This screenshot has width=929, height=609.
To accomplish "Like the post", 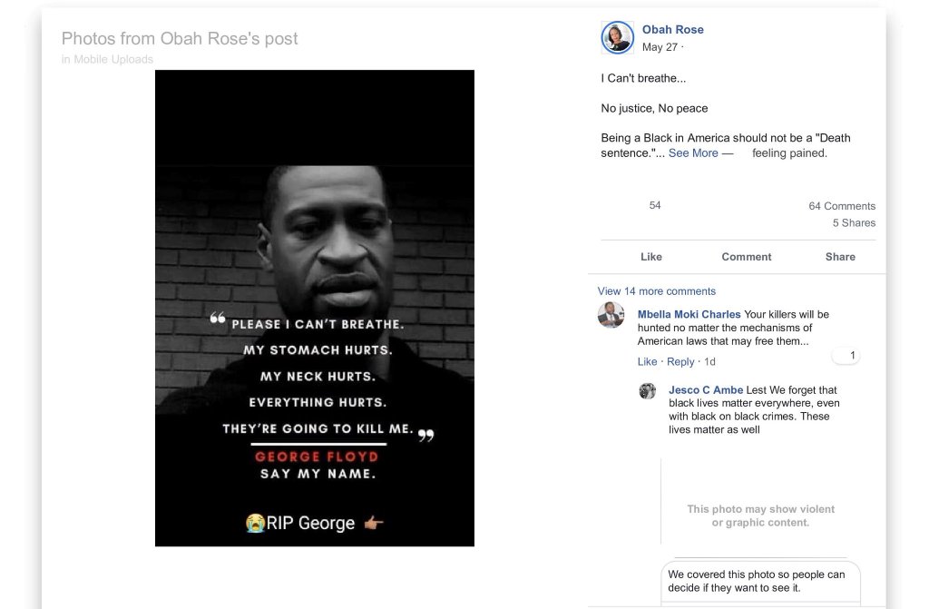I will point(651,257).
